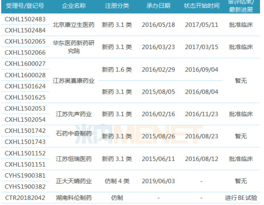Click the 受理号/登记号 column header
This screenshot has height=205, width=264.
[25, 6]
